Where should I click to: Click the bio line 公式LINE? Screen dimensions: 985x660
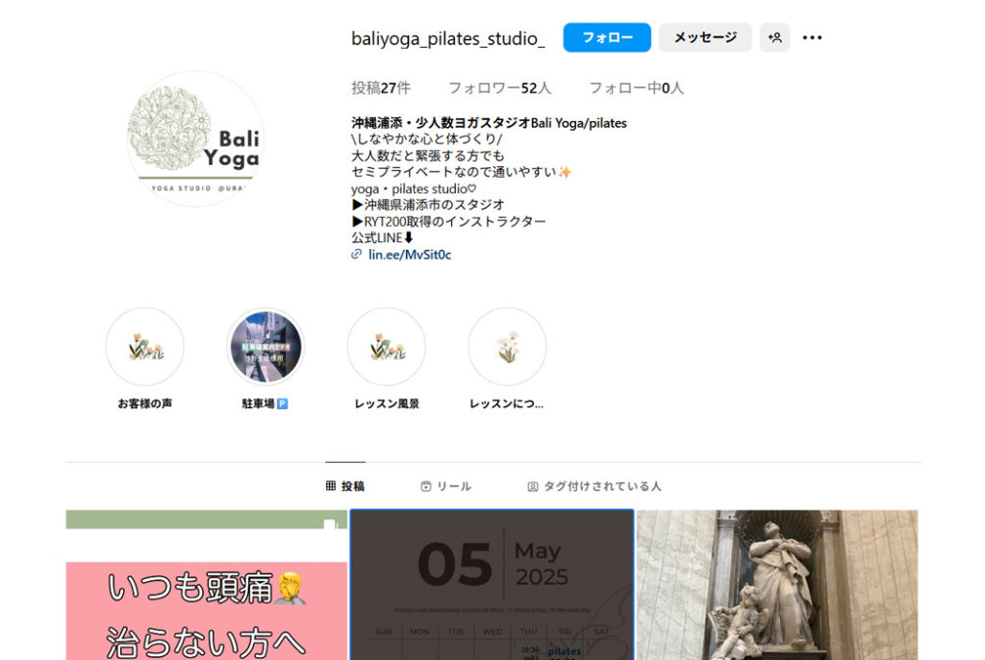click(x=383, y=238)
